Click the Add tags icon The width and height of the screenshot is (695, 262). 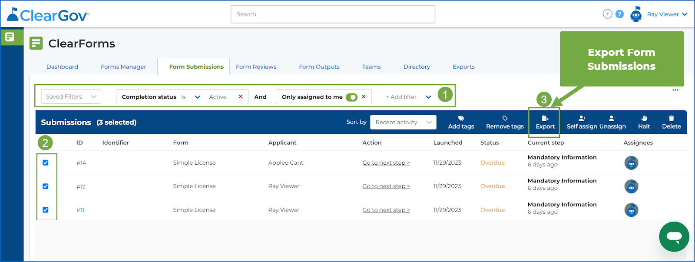coord(461,118)
